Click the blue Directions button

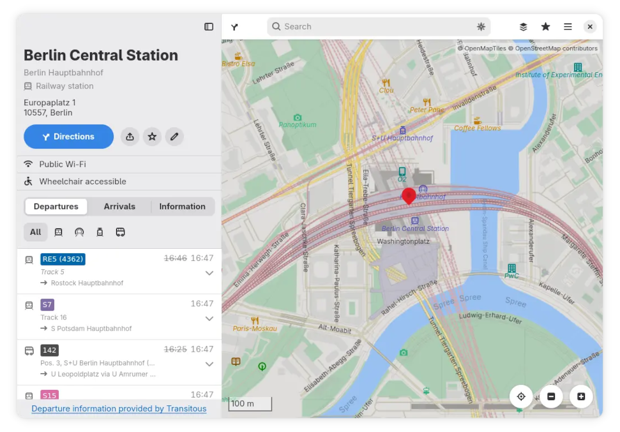coord(68,137)
